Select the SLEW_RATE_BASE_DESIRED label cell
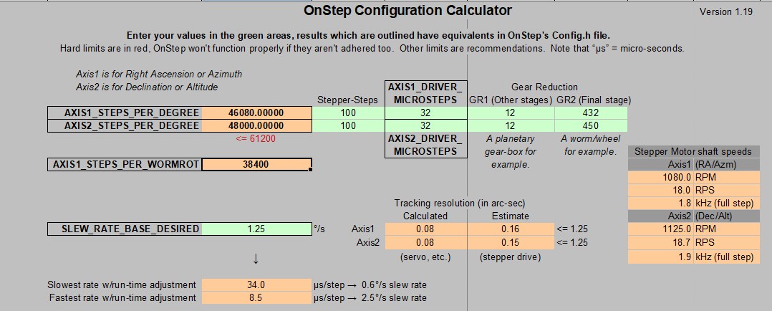Viewport: 772px width, 311px height. tap(125, 229)
